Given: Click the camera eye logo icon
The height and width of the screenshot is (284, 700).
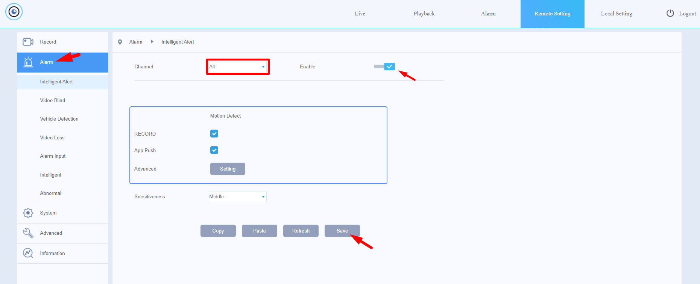Looking at the screenshot, I should click(x=14, y=12).
